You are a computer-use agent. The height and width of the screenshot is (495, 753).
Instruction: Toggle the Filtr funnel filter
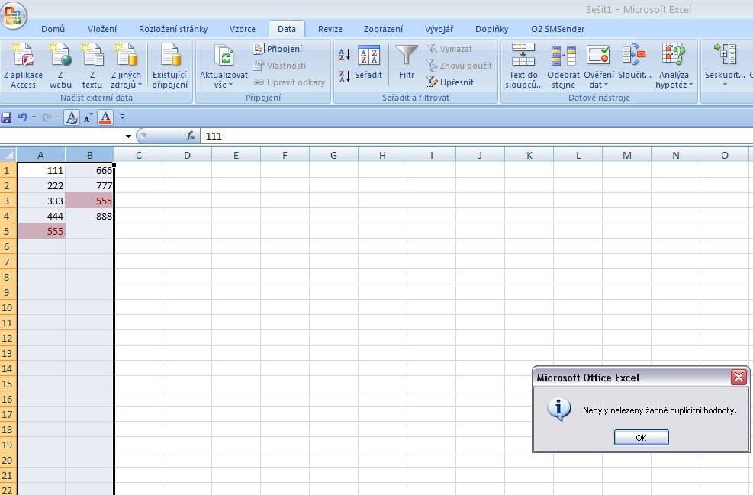pyautogui.click(x=407, y=62)
